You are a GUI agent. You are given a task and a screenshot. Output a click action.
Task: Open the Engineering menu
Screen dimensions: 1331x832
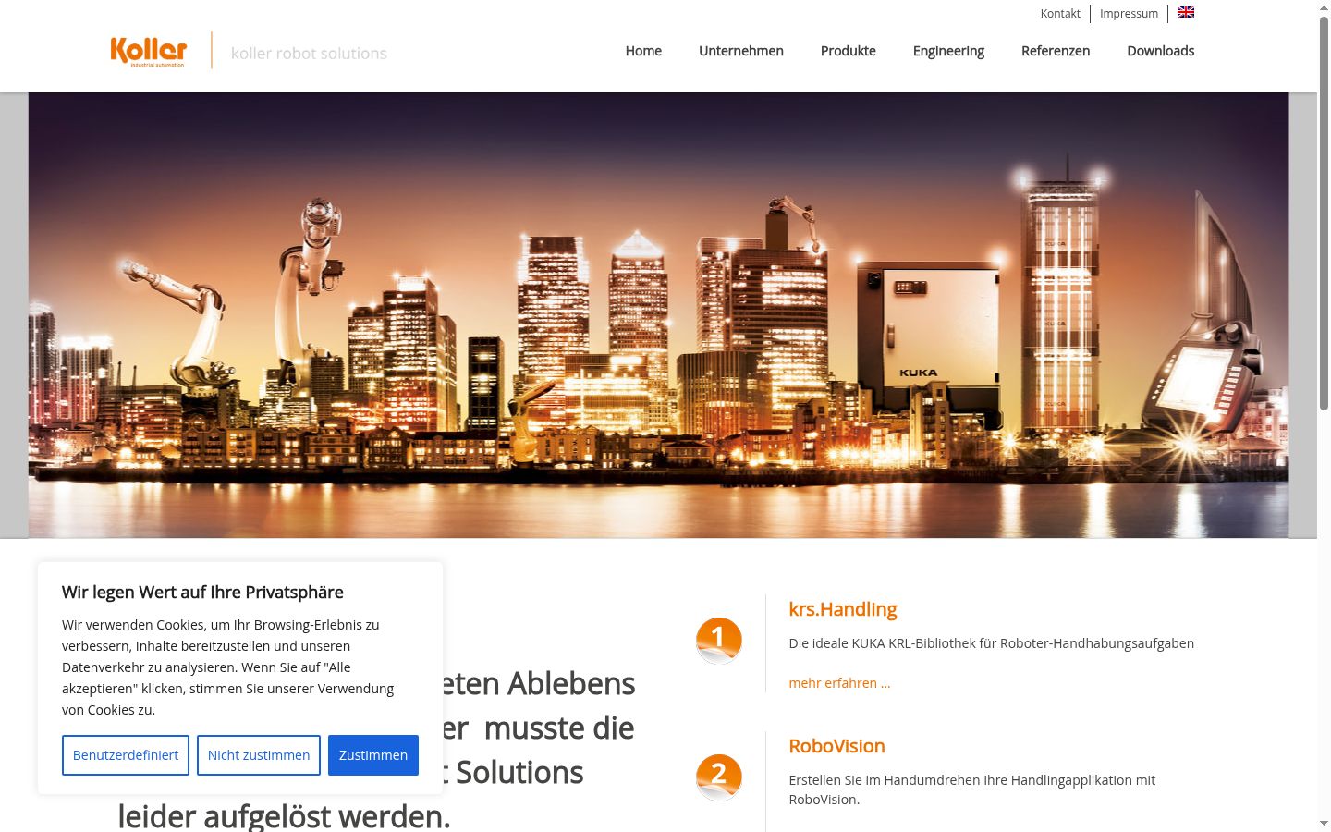pos(948,51)
